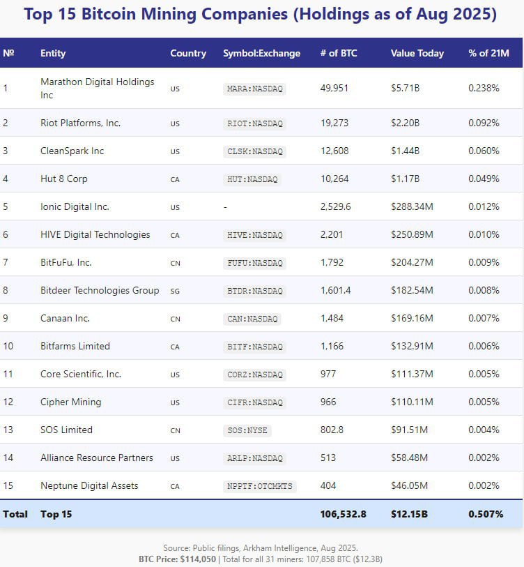
Task: Click the $132.91M value cell
Action: 412,346
